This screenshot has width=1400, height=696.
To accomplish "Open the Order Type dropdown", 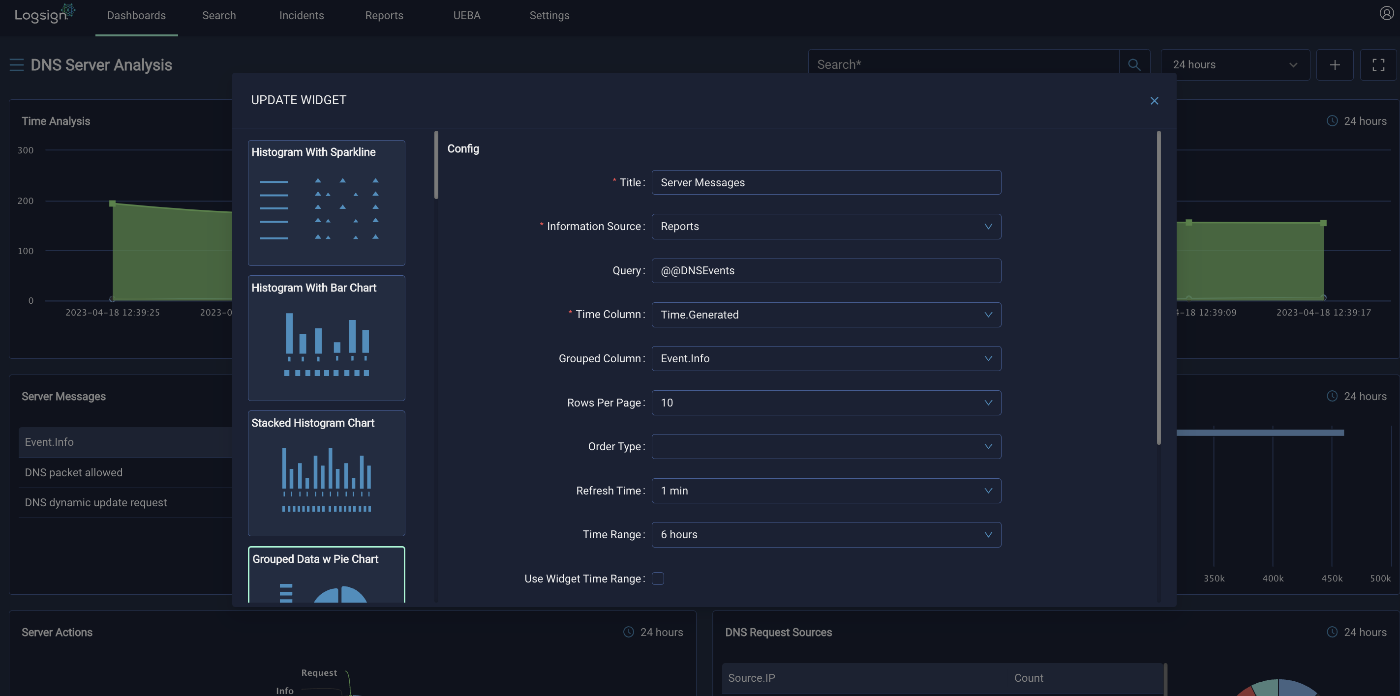I will pos(826,447).
